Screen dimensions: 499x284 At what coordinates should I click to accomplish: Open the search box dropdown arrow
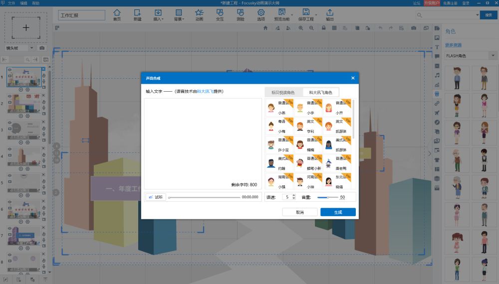pyautogui.click(x=477, y=15)
